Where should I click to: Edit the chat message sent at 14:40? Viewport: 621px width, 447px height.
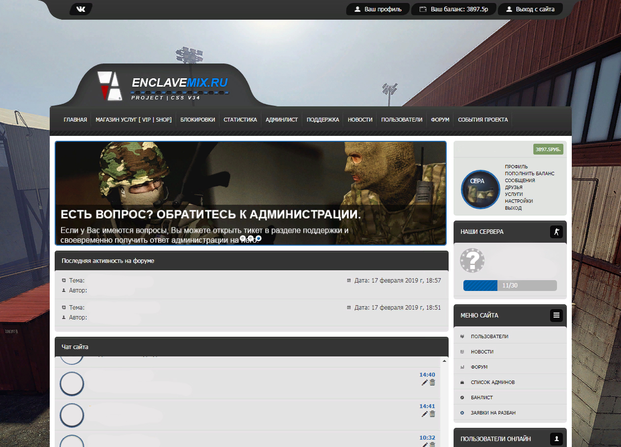click(x=425, y=383)
